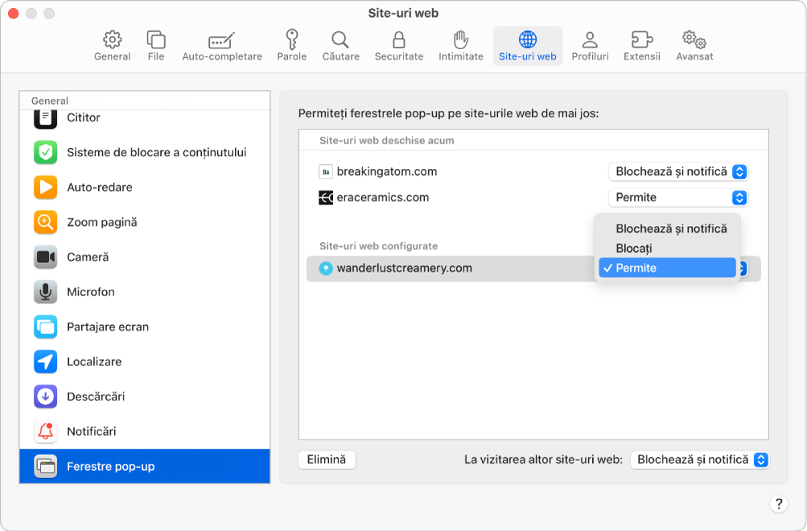Open the General gear settings icon
The width and height of the screenshot is (807, 531).
click(112, 39)
